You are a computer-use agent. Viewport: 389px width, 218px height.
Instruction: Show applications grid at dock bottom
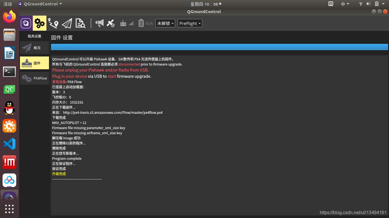pos(9,209)
